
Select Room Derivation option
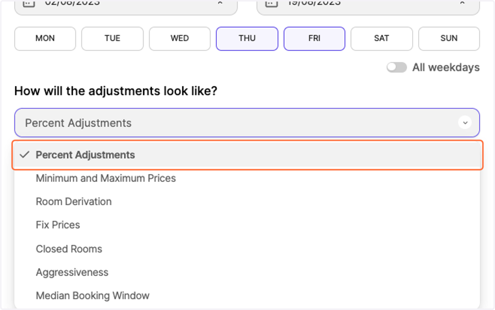point(247,202)
